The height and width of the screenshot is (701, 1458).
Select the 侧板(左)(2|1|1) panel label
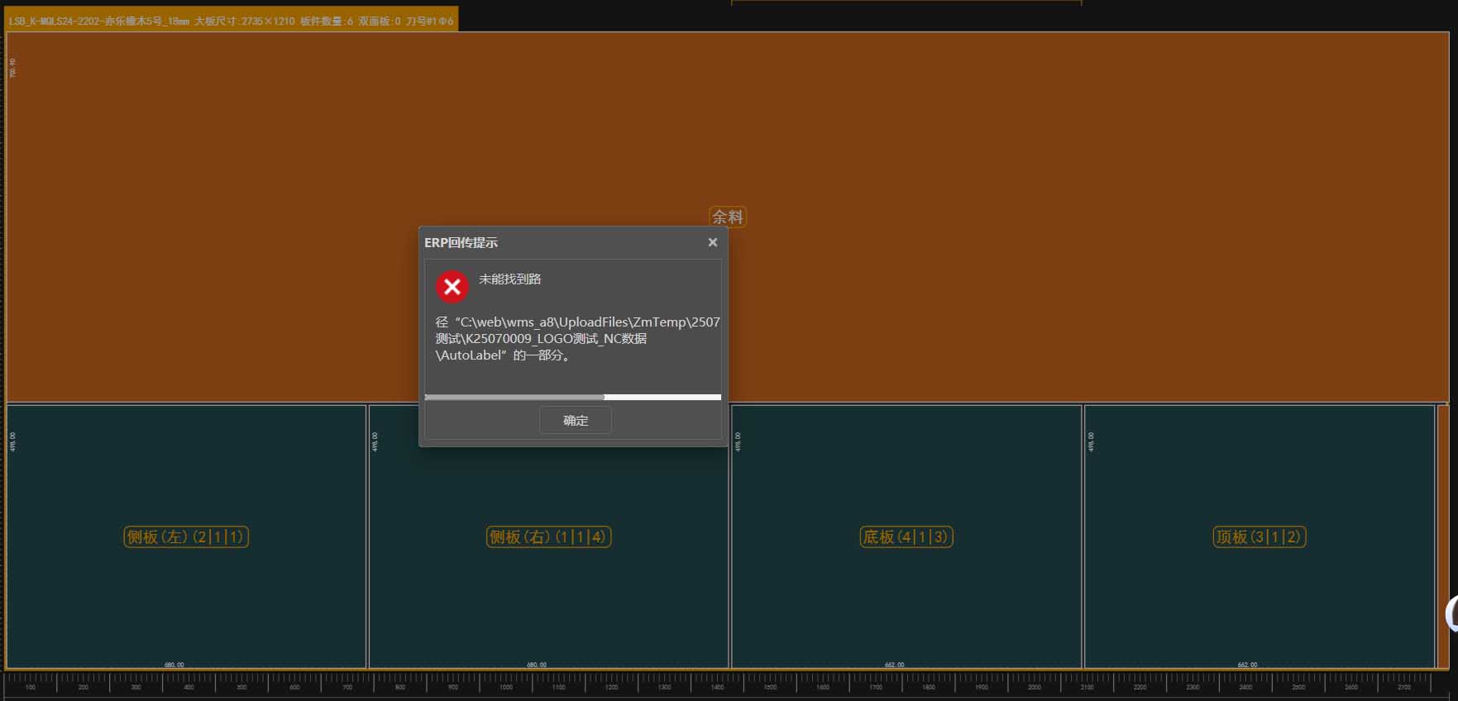click(x=186, y=536)
